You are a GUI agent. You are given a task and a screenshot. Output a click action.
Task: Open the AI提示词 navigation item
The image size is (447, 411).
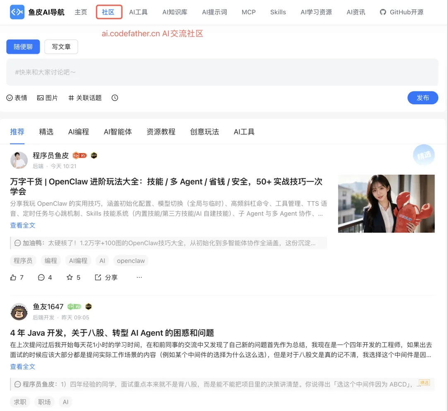tap(214, 12)
